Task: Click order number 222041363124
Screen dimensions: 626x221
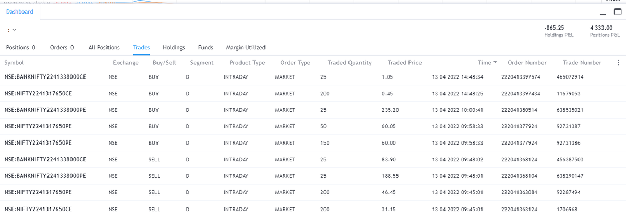Action: [x=519, y=209]
